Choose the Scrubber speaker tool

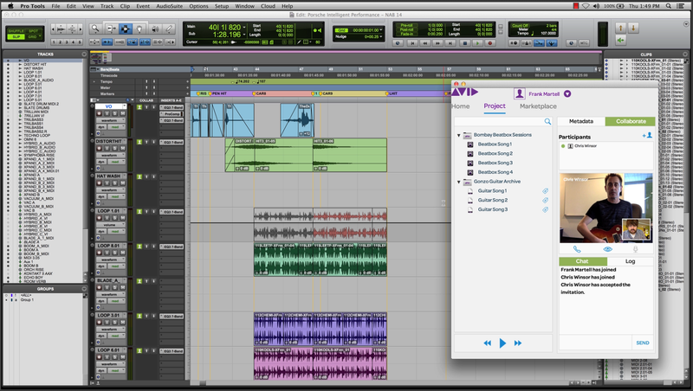(x=155, y=29)
